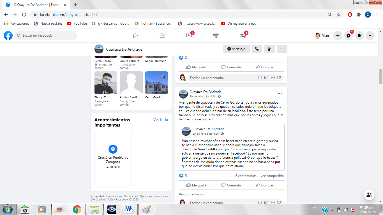Open Word from the taskbar

(129, 209)
